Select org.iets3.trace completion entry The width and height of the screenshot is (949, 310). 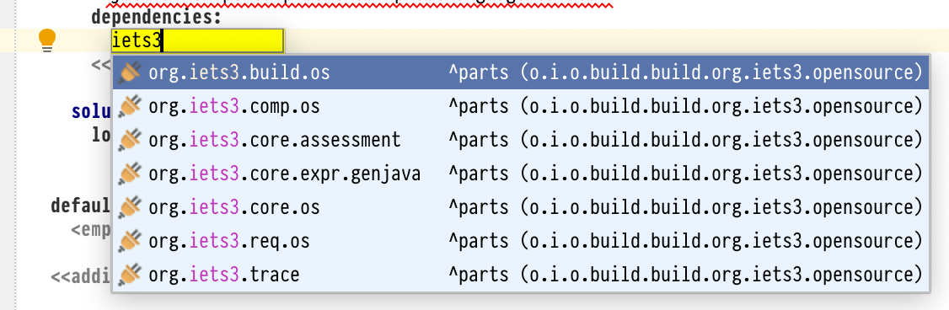click(x=520, y=275)
